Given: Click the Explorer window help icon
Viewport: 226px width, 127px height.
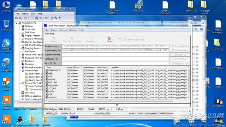Looking at the screenshot, I should [x=201, y=29].
